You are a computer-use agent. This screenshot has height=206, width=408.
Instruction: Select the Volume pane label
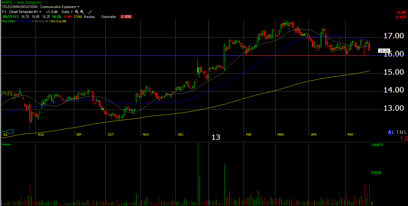pos(6,144)
